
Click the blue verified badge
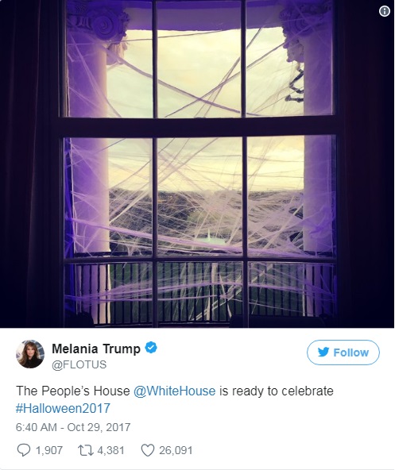pos(151,348)
